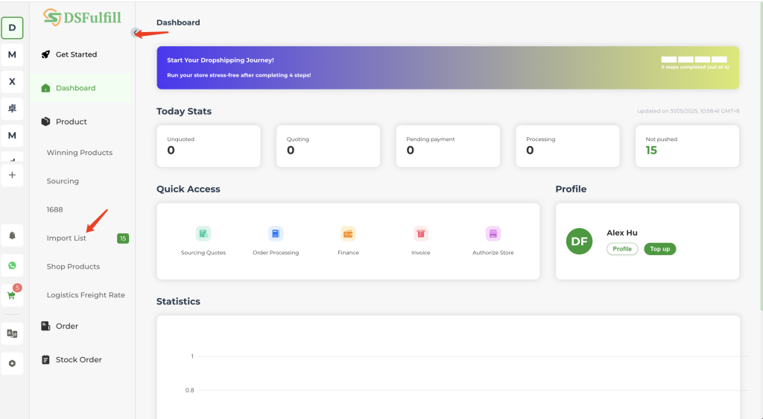
Task: Click the Profile button
Action: (621, 249)
